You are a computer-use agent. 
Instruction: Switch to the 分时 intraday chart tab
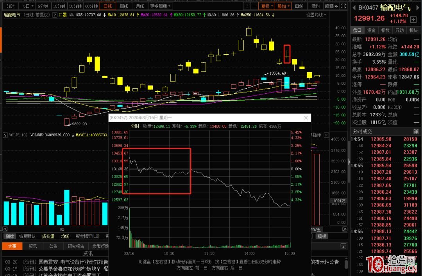pos(11,6)
